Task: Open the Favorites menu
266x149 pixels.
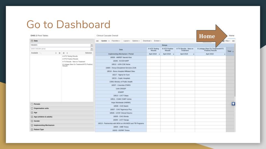Action: coord(116,41)
